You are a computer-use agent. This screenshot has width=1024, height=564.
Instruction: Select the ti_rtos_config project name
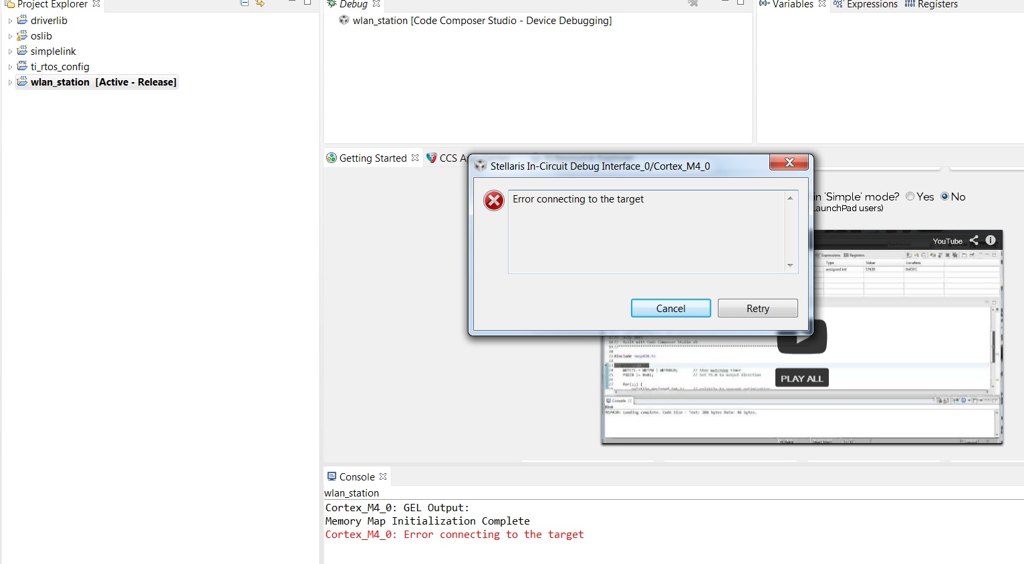click(x=60, y=67)
